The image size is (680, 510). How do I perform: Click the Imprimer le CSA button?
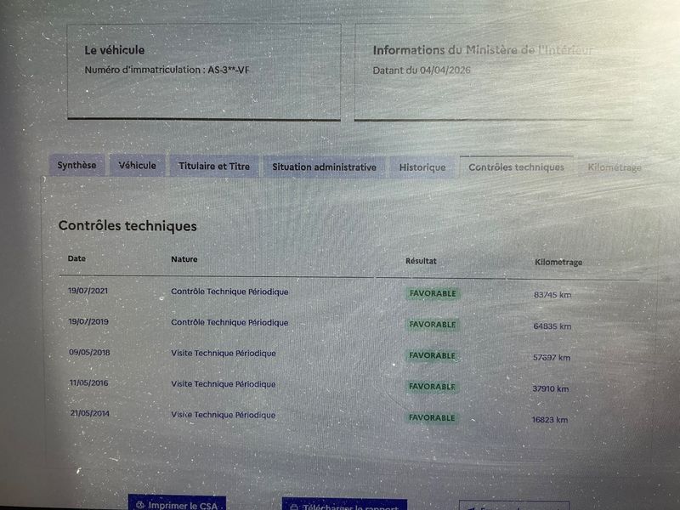(177, 503)
